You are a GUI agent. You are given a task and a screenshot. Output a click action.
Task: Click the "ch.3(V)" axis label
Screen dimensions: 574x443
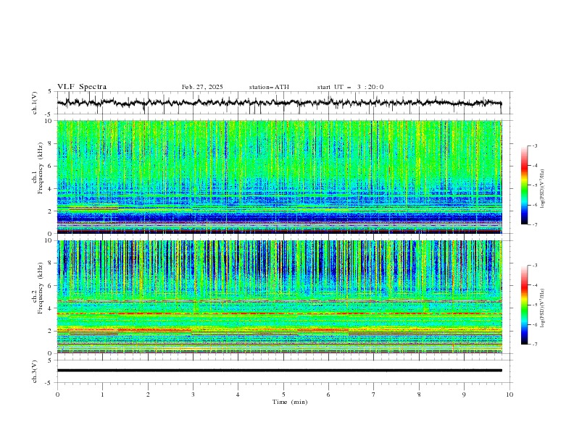click(x=35, y=371)
